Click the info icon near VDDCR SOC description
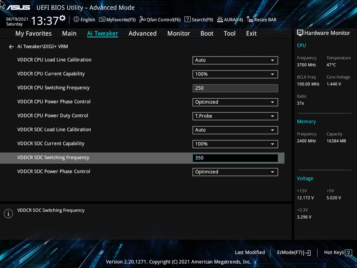 (8, 213)
